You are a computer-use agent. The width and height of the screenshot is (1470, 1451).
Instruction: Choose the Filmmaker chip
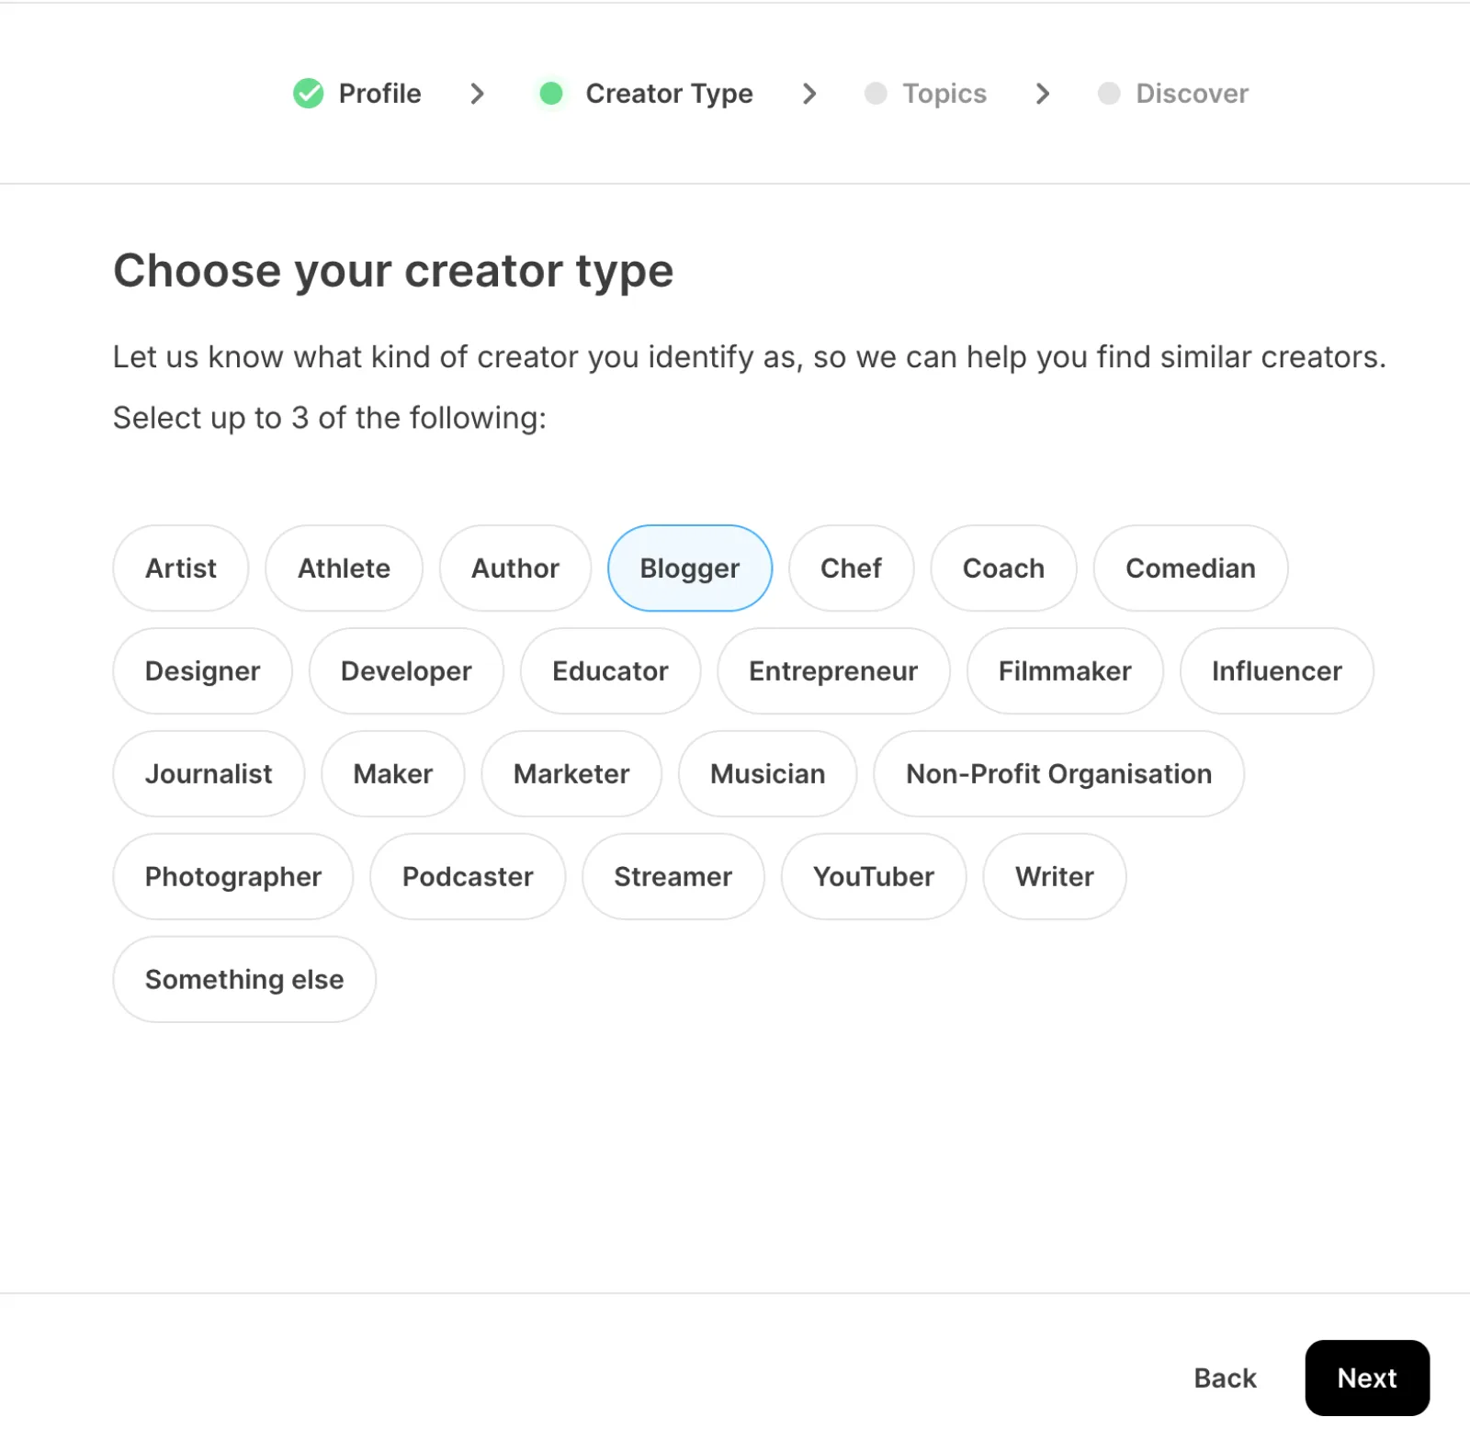(1065, 671)
